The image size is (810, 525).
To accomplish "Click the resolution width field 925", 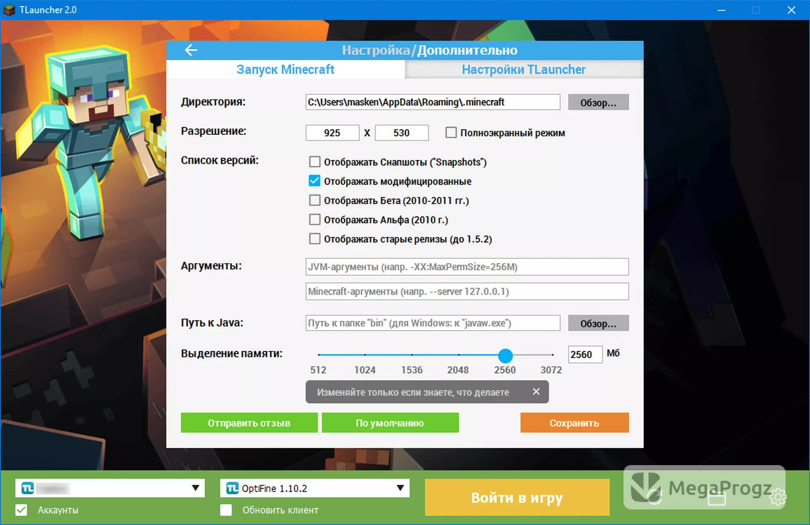I will [332, 133].
